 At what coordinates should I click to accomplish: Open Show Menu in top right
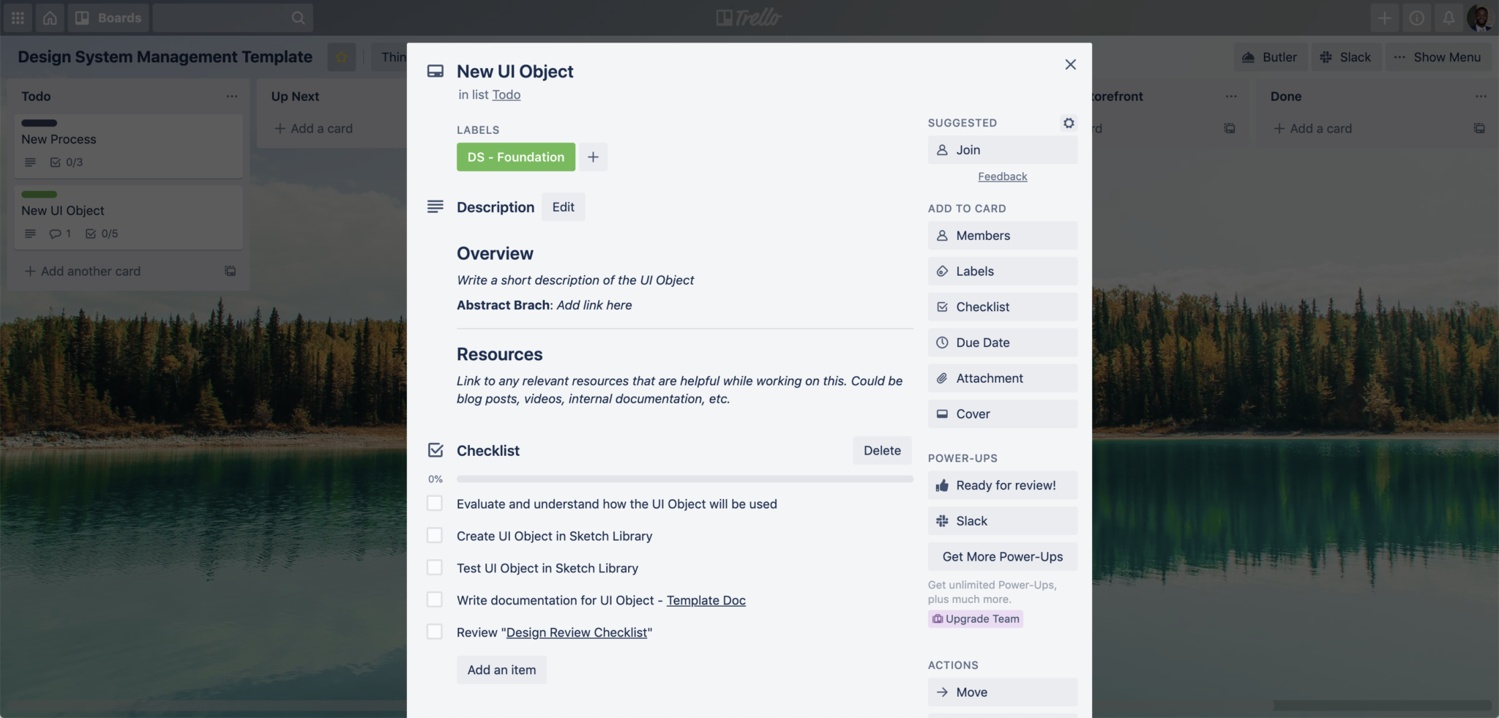click(1436, 56)
